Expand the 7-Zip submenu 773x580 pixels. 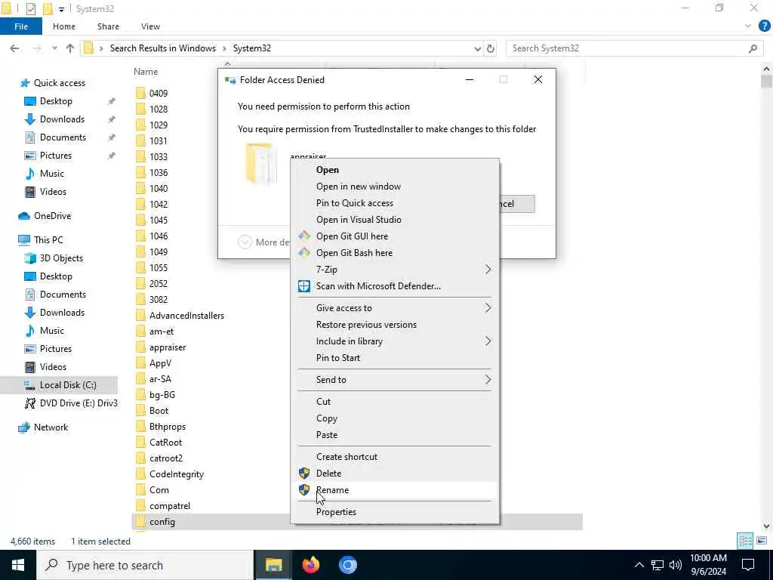[394, 270]
